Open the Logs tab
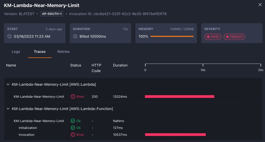Screen dimensions: 265x142 (16, 52)
